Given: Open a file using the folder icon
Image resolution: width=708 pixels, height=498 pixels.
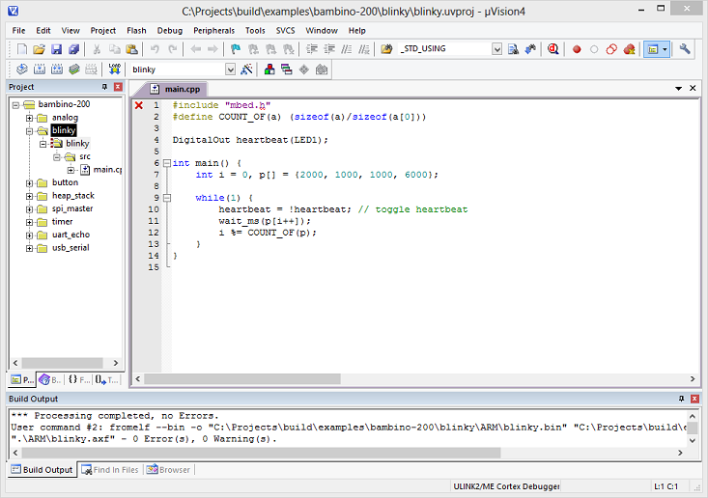Looking at the screenshot, I should [x=39, y=48].
